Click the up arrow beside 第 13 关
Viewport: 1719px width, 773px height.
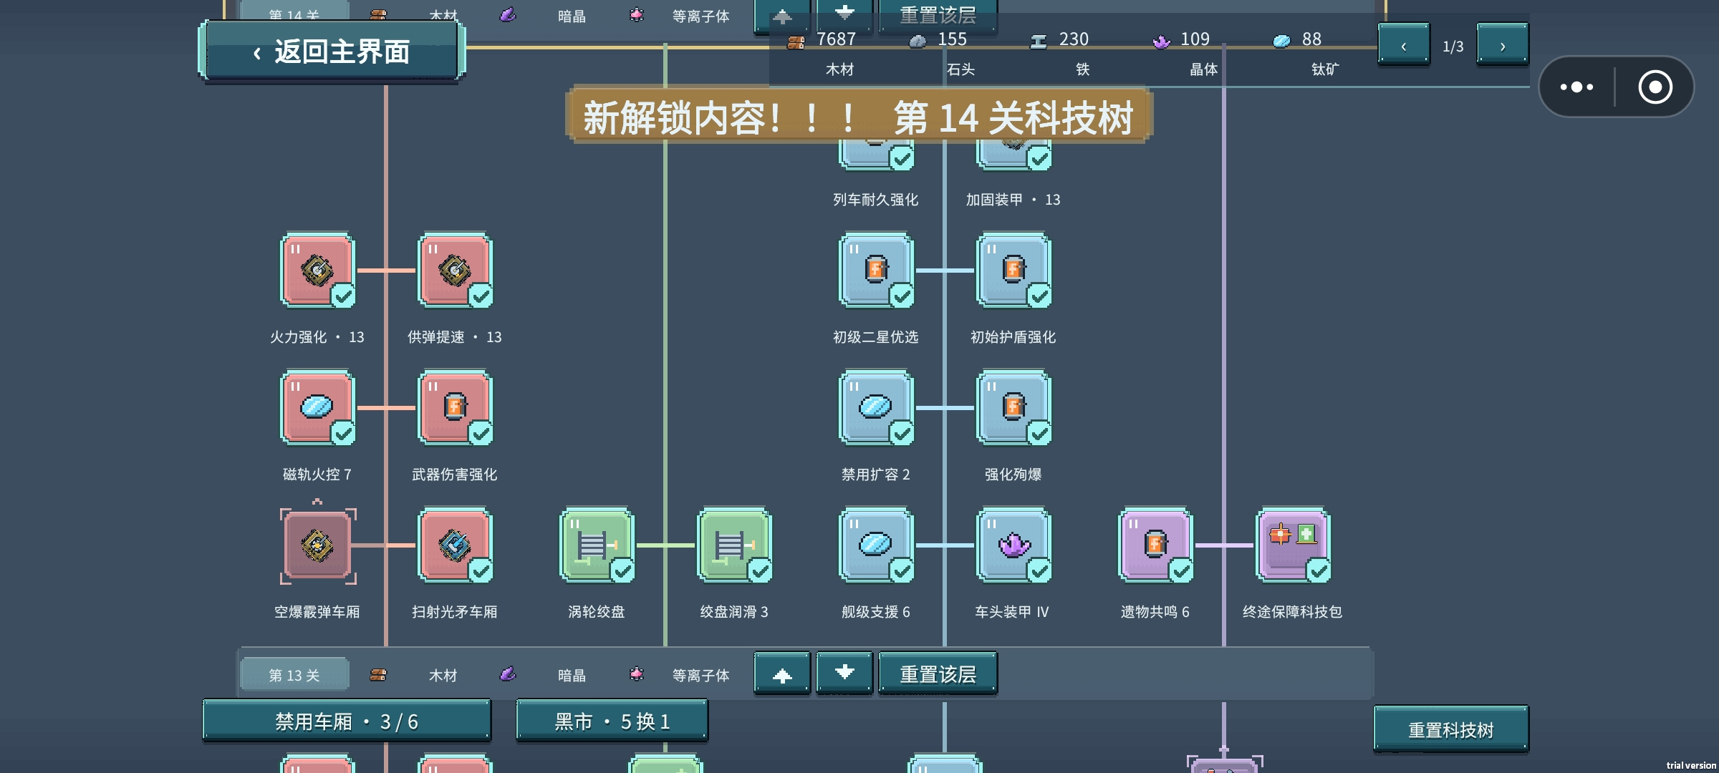coord(782,674)
